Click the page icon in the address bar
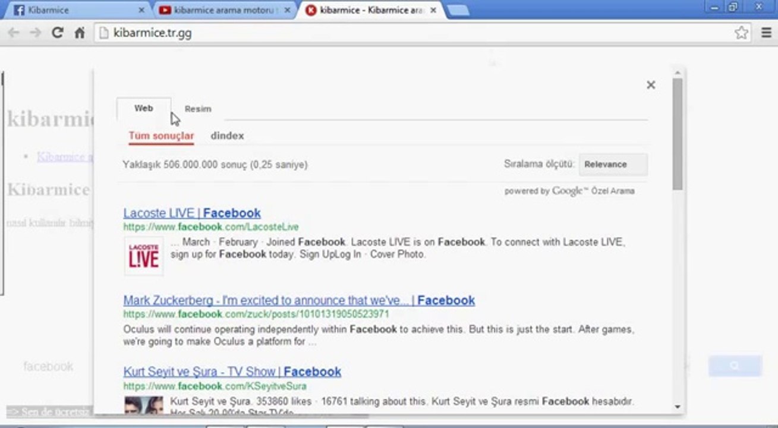The image size is (778, 428). [x=104, y=33]
